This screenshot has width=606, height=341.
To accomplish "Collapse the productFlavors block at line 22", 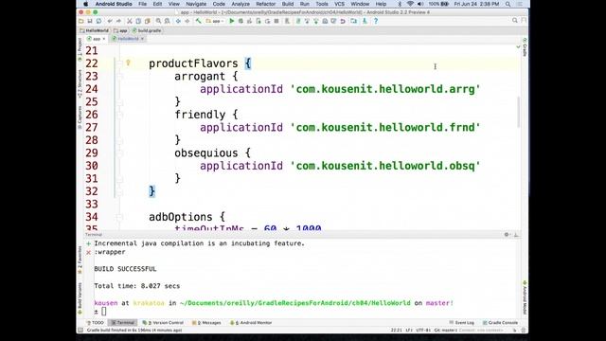I will (x=119, y=63).
